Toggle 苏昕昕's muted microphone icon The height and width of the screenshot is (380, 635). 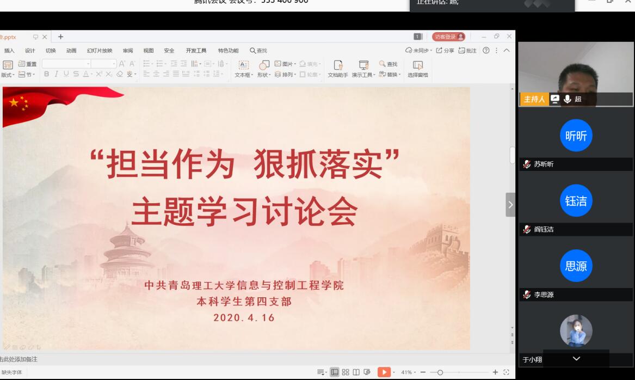[527, 164]
